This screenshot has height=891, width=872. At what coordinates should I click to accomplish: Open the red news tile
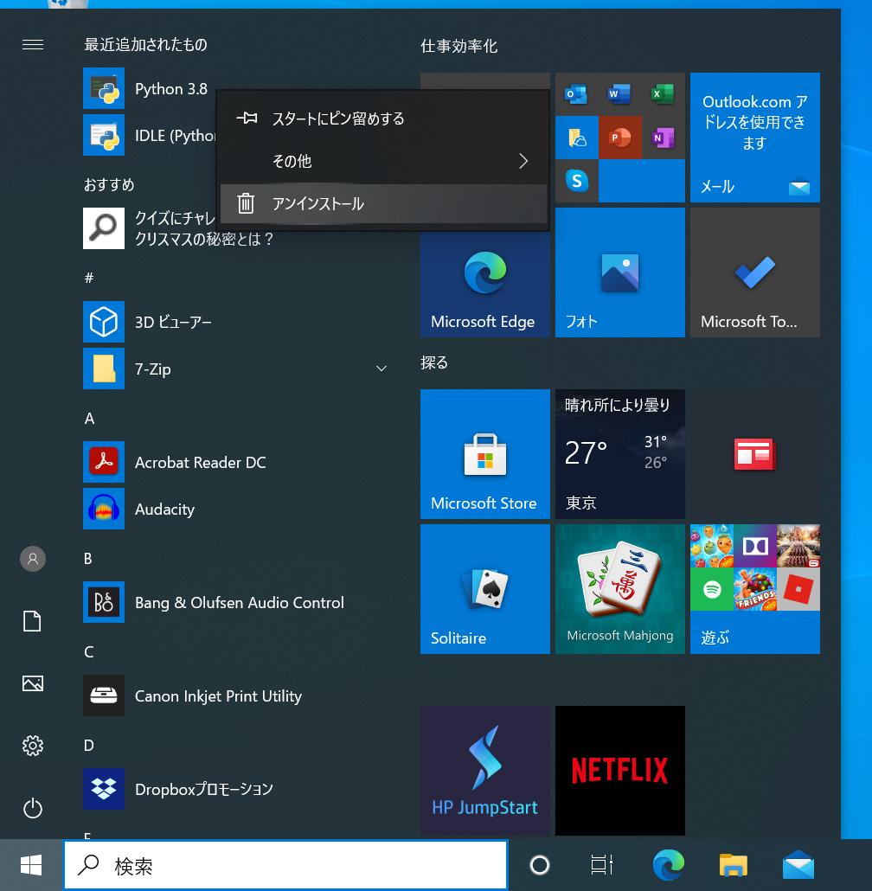point(755,454)
